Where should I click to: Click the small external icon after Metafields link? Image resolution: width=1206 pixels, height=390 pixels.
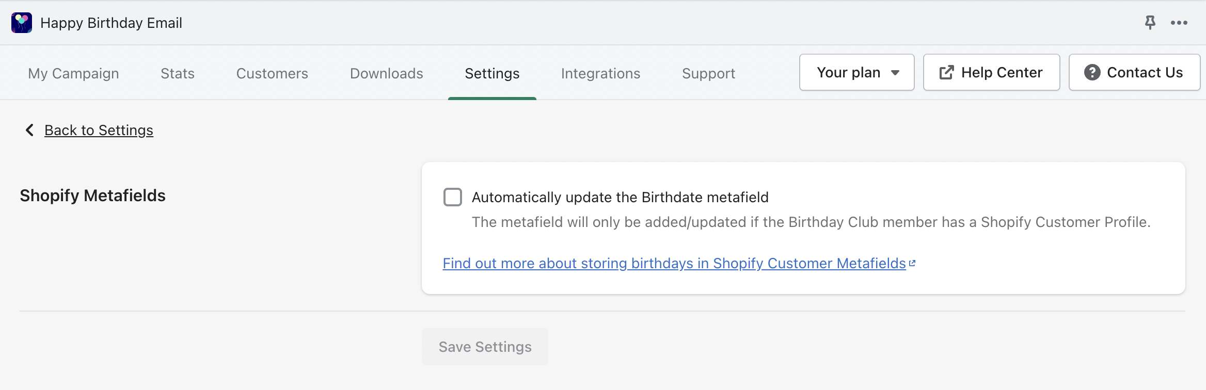(x=912, y=263)
